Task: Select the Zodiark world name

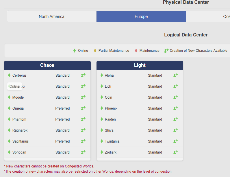Action: pos(111,152)
